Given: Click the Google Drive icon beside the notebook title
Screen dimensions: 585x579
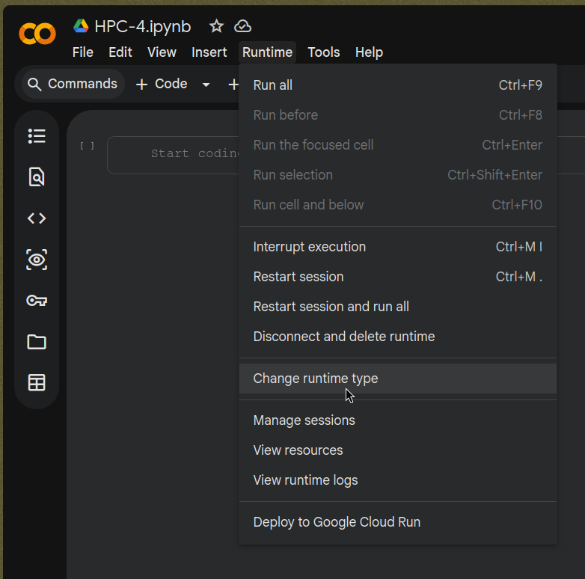Looking at the screenshot, I should pyautogui.click(x=81, y=26).
